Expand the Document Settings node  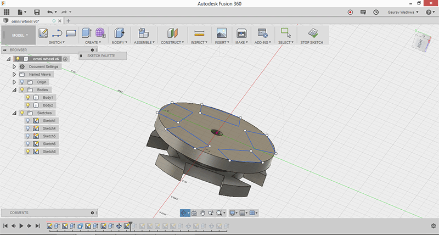pyautogui.click(x=14, y=66)
